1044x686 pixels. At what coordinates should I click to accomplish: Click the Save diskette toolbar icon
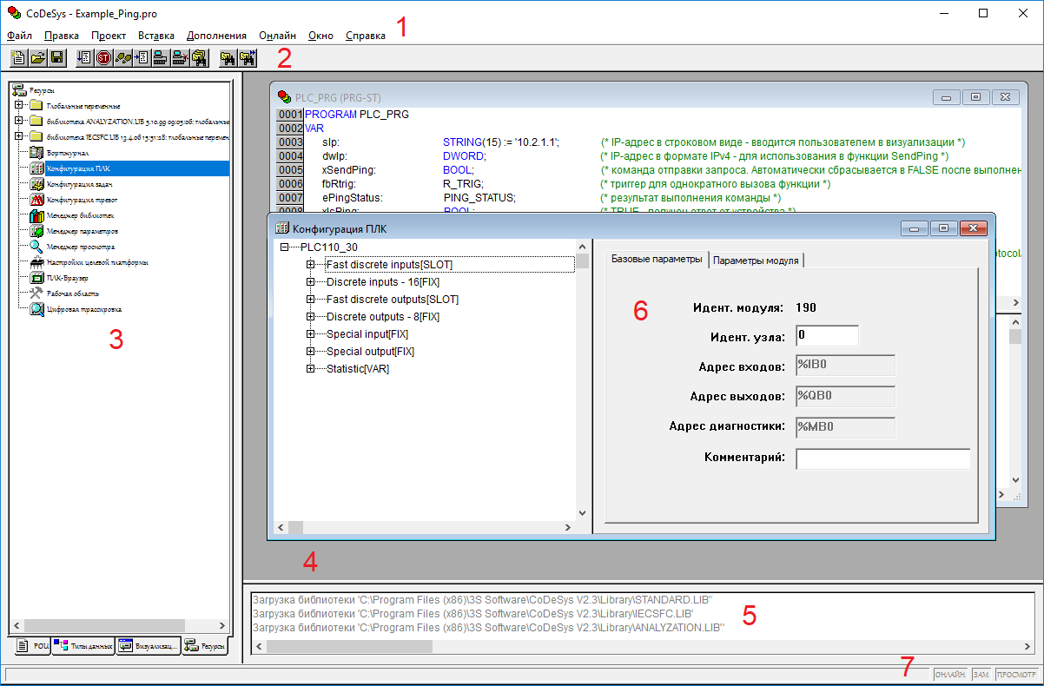point(56,58)
